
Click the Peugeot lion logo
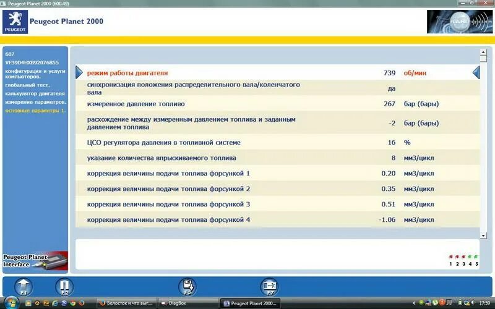point(15,22)
